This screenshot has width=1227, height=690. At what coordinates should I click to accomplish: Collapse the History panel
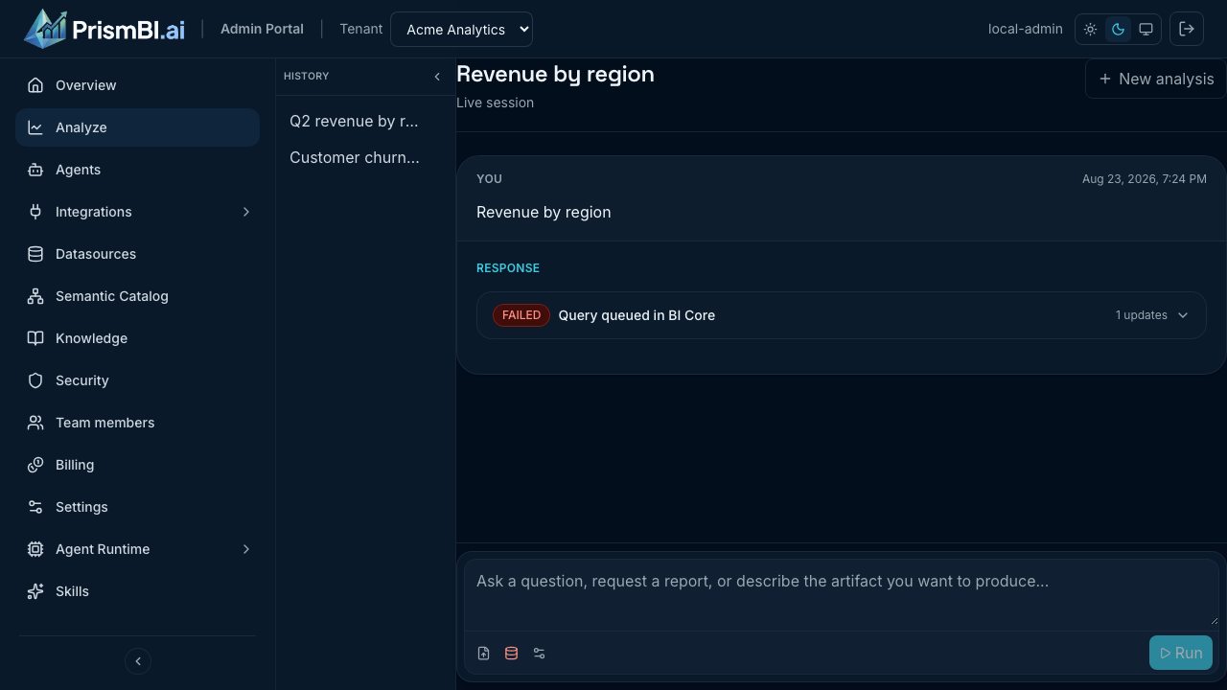(437, 77)
